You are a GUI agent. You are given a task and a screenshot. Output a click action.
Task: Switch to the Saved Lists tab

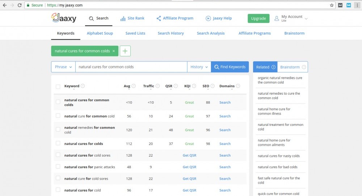point(135,33)
